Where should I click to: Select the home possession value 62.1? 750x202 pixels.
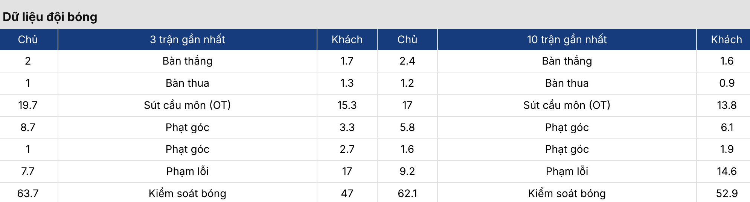(x=407, y=193)
